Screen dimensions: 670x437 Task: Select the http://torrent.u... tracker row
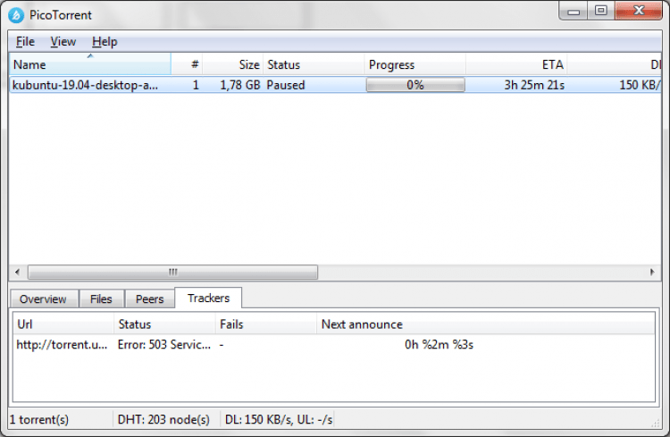point(334,345)
